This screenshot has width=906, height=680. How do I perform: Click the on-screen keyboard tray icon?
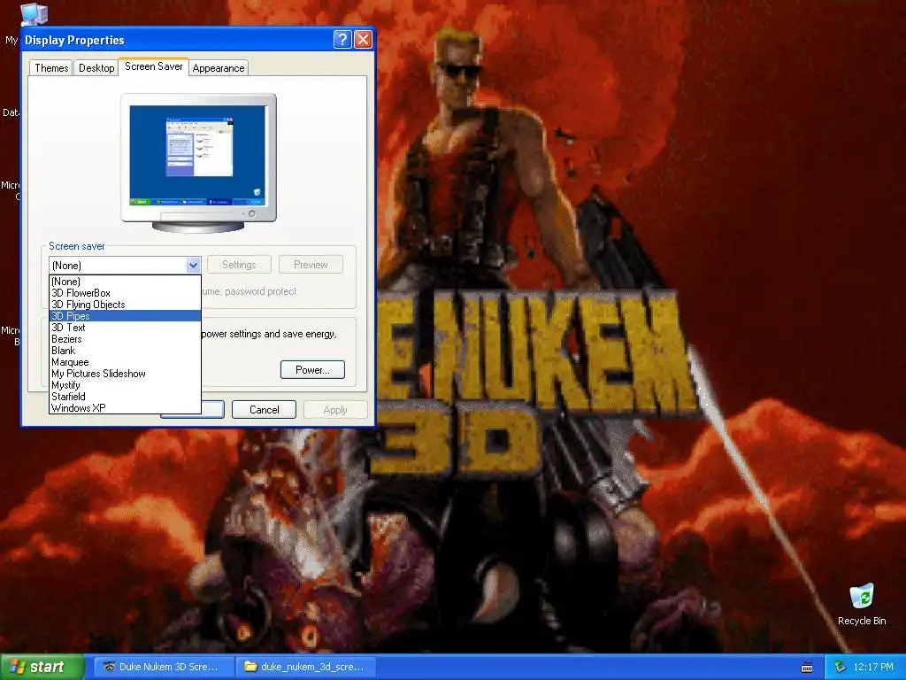[x=807, y=668]
